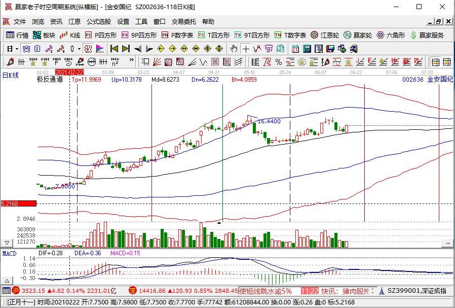Open the 浏览 menu
The image size is (455, 308).
37,21
